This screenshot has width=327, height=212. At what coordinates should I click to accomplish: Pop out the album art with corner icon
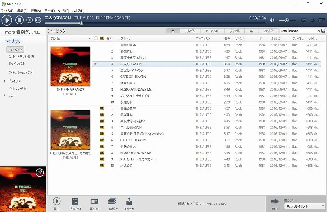tap(40, 172)
